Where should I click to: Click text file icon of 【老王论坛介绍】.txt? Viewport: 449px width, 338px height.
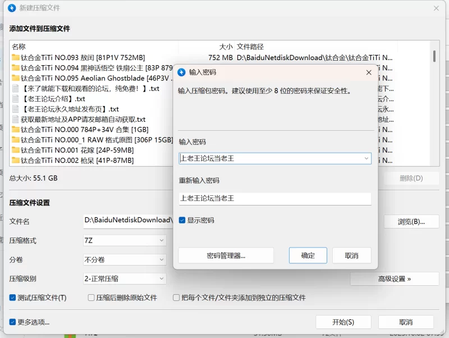[16, 99]
